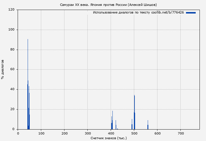Click the legend text mentioning coollib.net

tap(138, 13)
